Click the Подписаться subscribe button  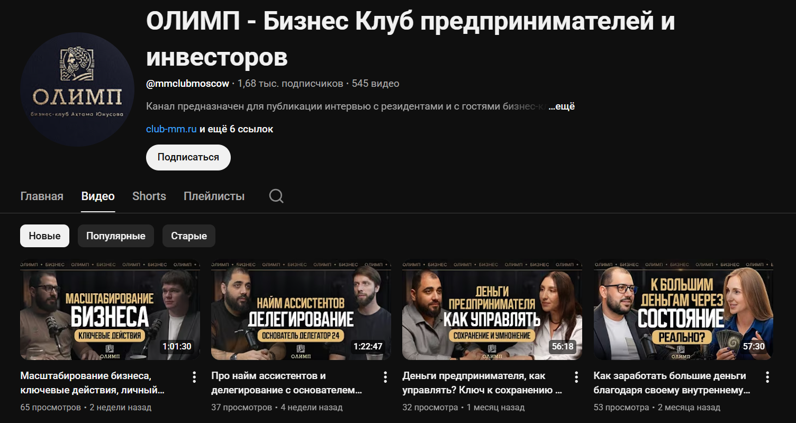pyautogui.click(x=188, y=157)
